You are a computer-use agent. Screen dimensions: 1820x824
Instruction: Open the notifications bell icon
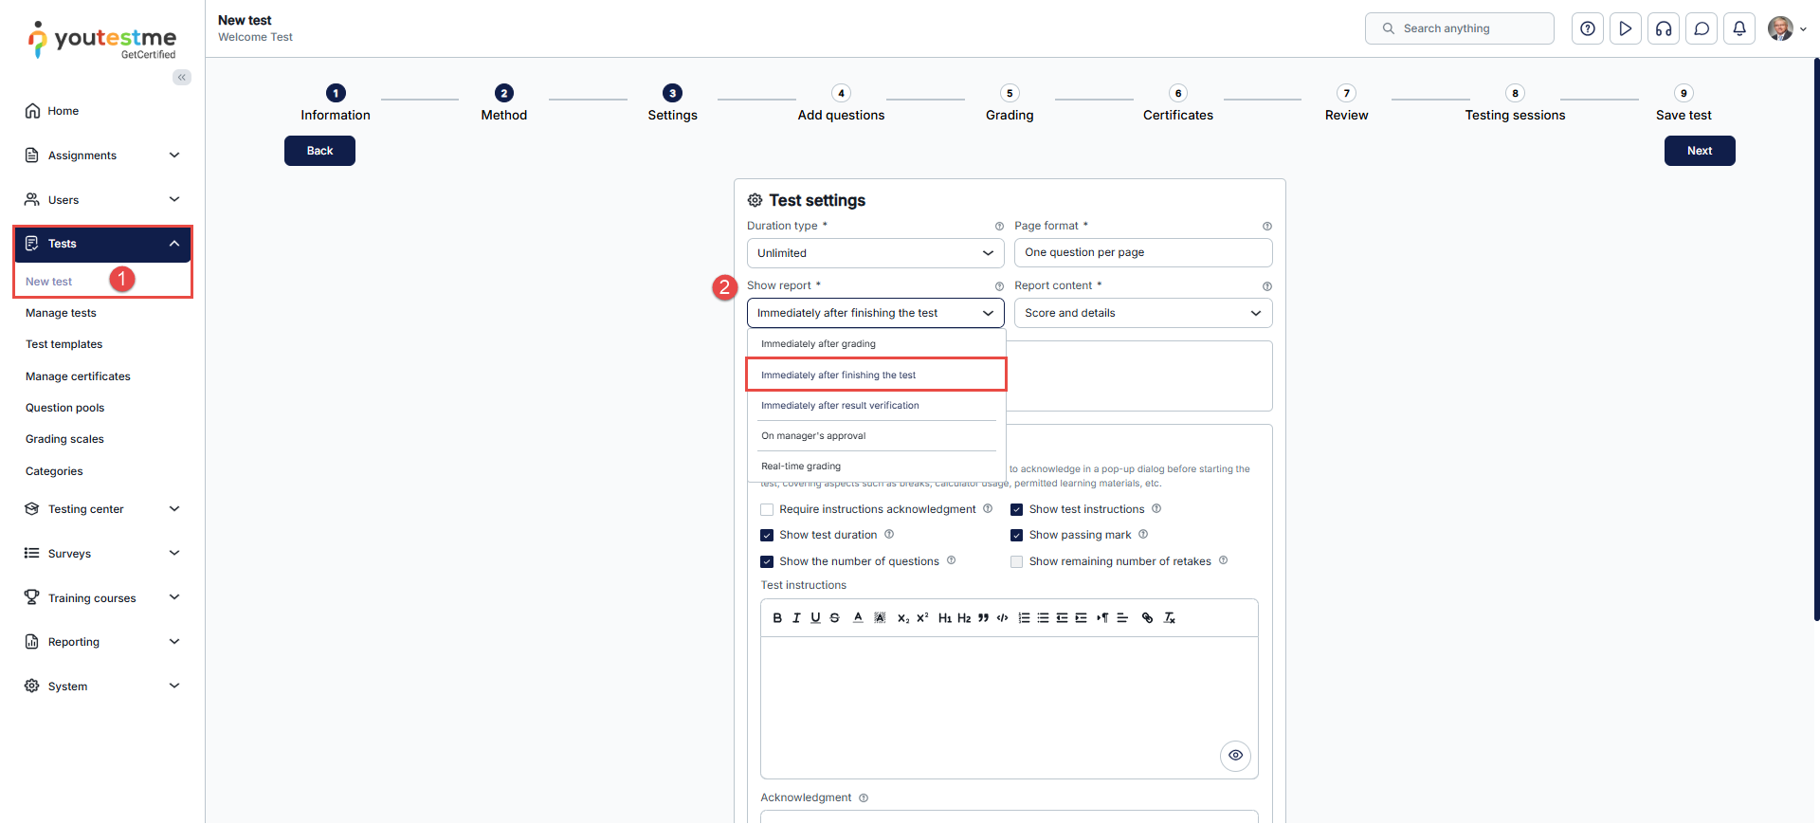(1738, 28)
